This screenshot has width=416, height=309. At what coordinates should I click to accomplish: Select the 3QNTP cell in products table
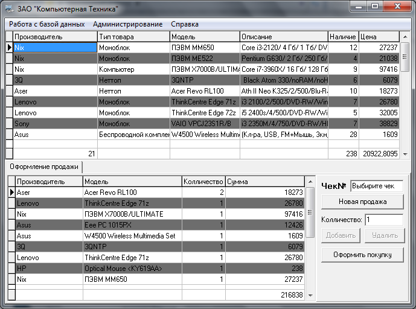coord(205,80)
